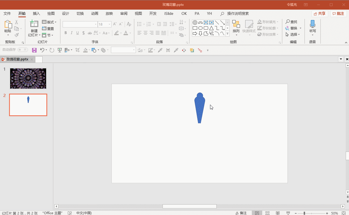Switch to the Animations (动画) tab
Screen dimensions: 349x215
pyautogui.click(x=95, y=13)
